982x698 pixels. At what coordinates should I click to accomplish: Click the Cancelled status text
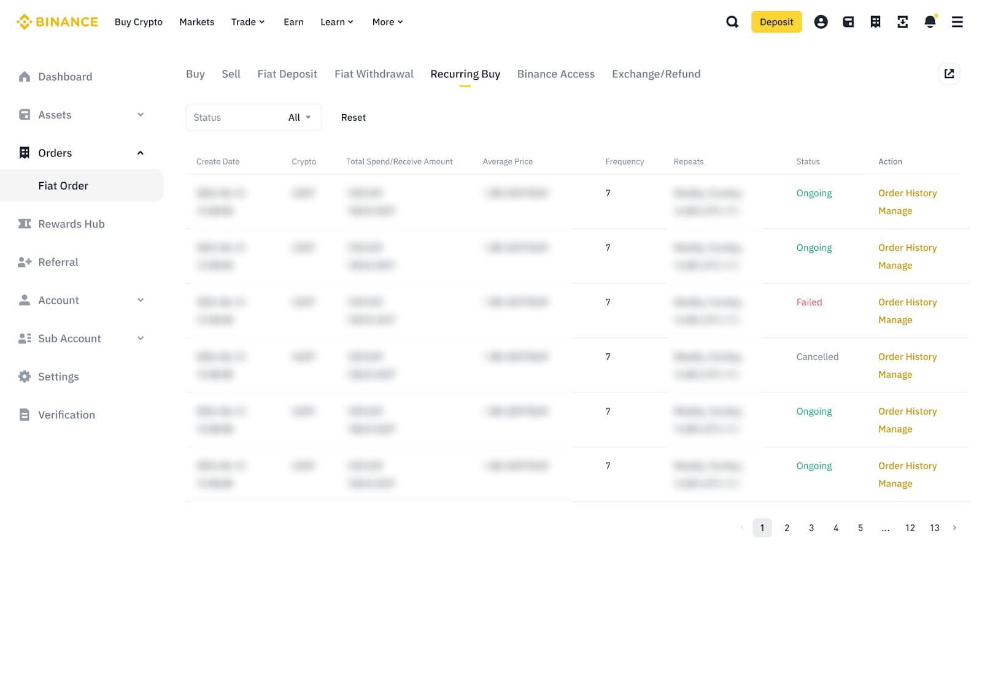click(817, 357)
